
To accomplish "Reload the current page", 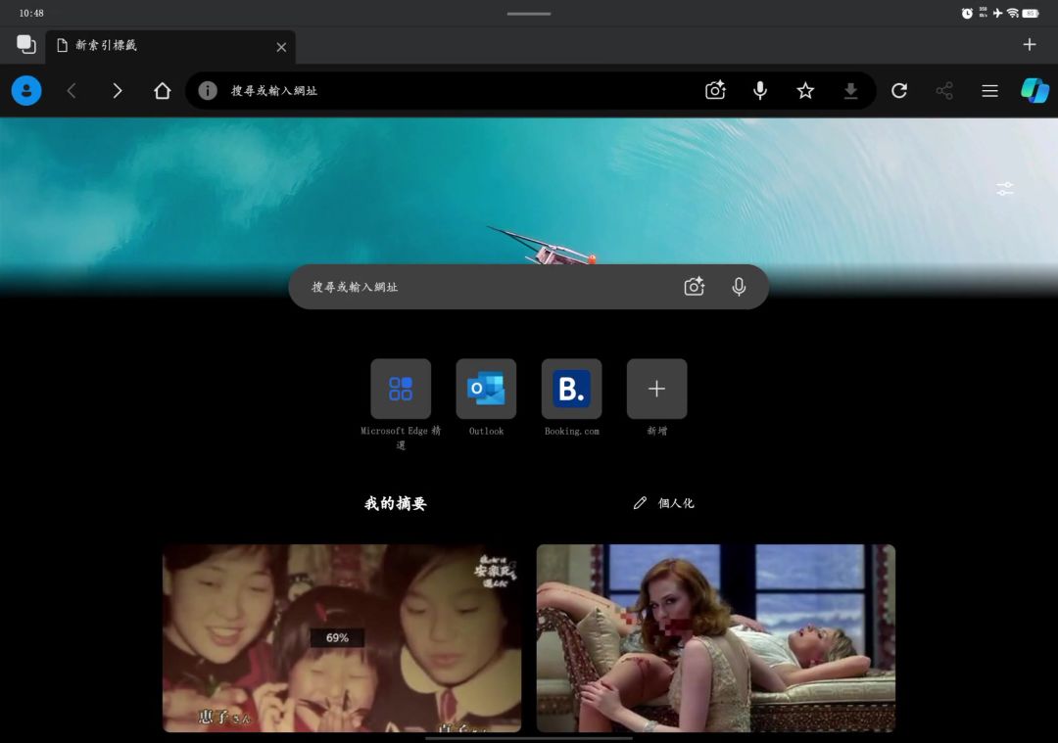I will pos(899,91).
